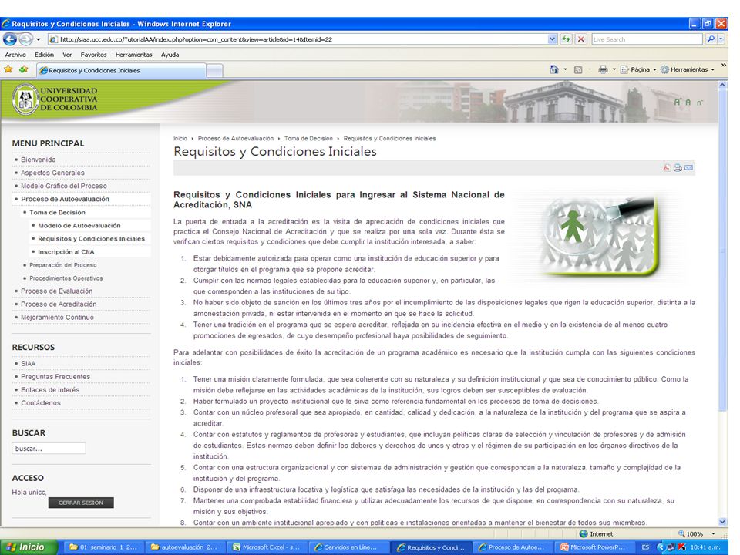Open the Ver menu

pyautogui.click(x=67, y=55)
